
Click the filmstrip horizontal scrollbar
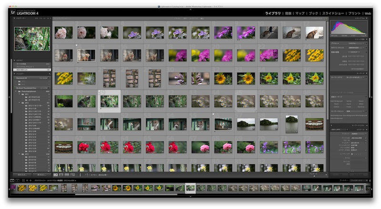pos(126,194)
